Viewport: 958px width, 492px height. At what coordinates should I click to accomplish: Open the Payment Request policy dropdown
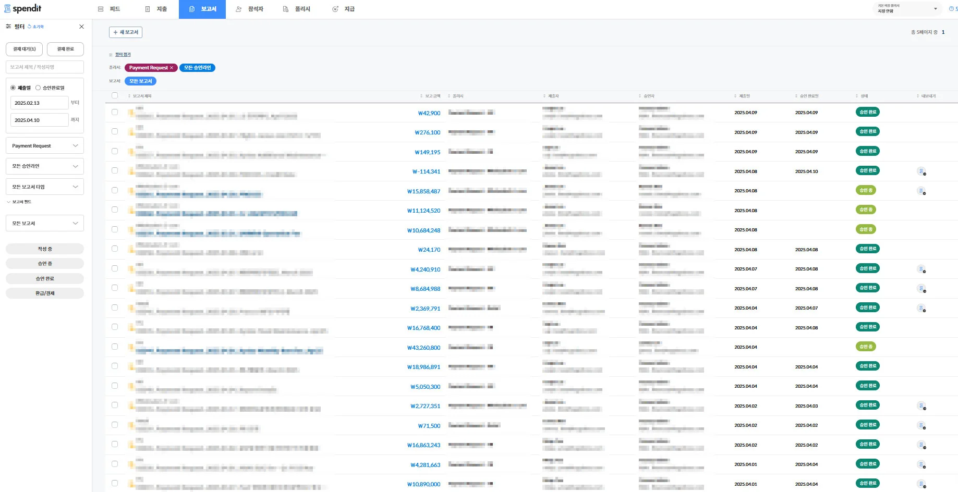tap(45, 146)
